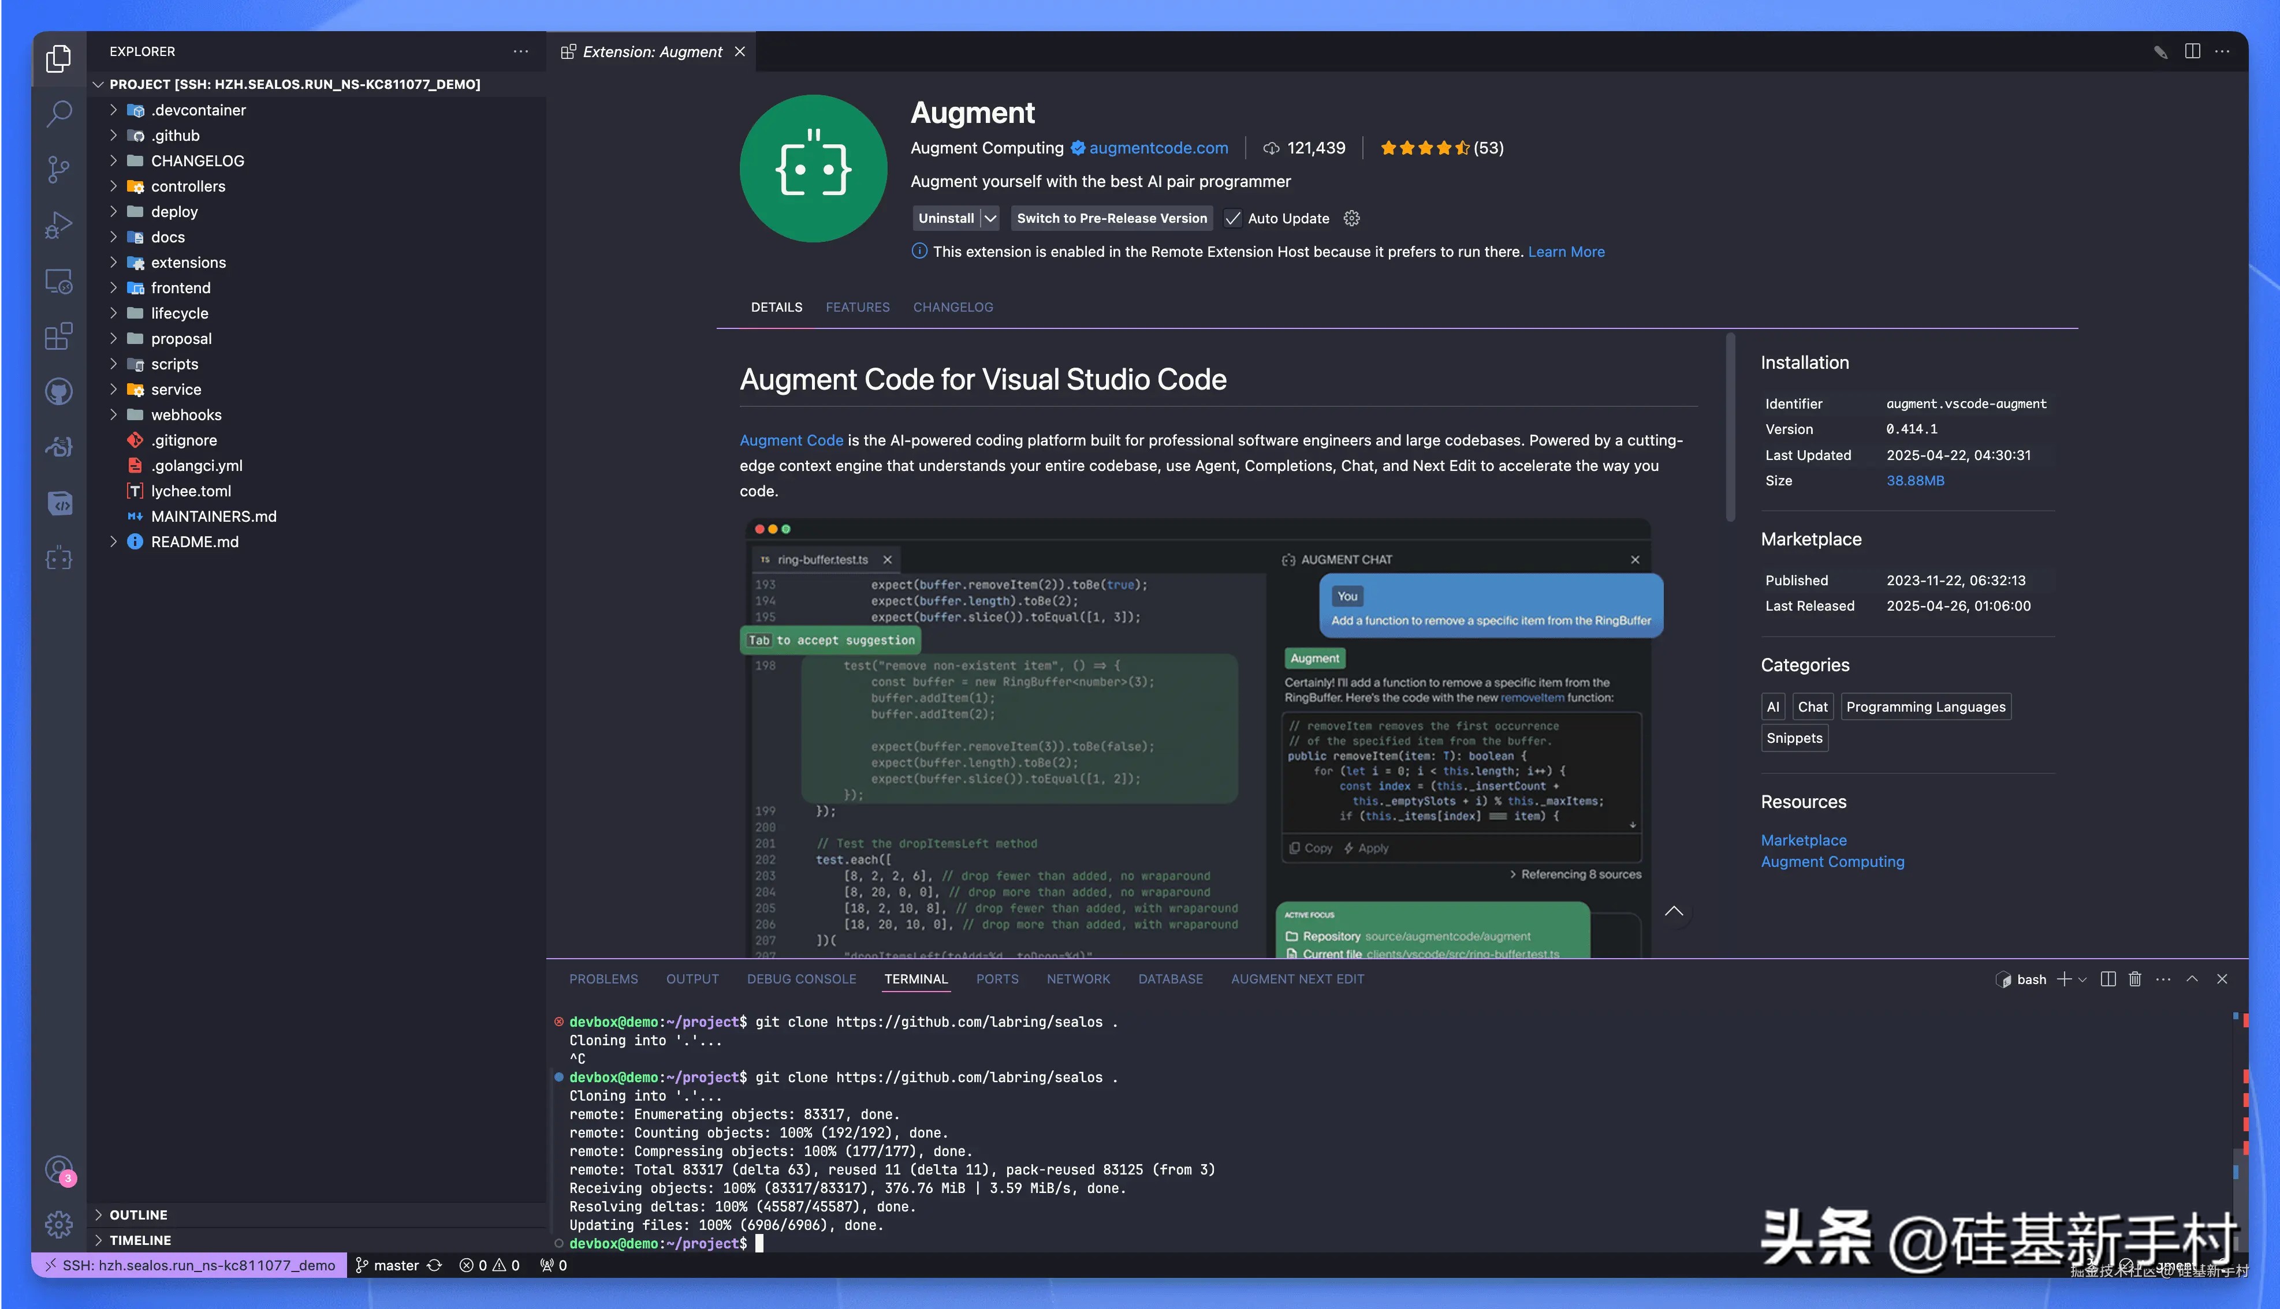2280x1309 pixels.
Task: Switch to the CHANGELOG tab
Action: tap(952, 308)
